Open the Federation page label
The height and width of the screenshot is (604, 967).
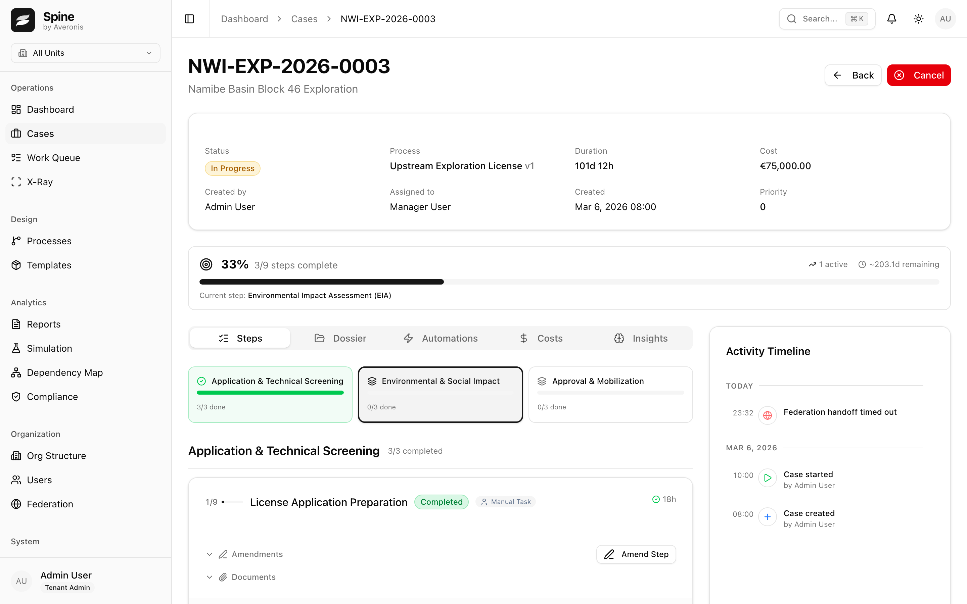tap(50, 504)
